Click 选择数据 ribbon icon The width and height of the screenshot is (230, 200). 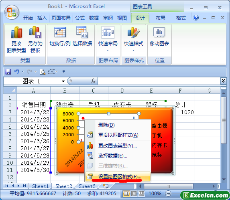coord(82,36)
